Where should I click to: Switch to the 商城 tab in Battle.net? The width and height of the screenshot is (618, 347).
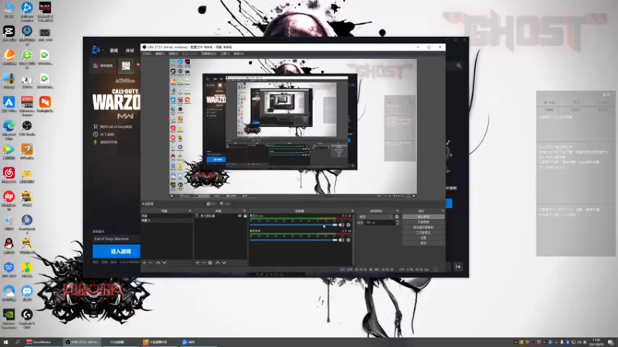coord(130,50)
